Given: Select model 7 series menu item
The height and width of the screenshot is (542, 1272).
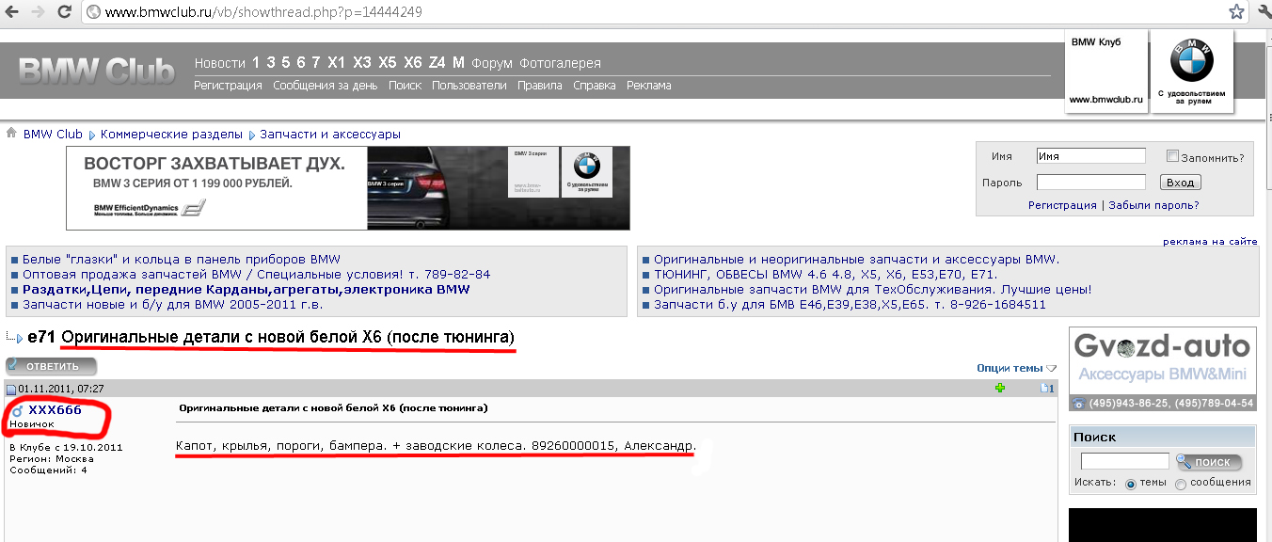Looking at the screenshot, I should pos(316,63).
